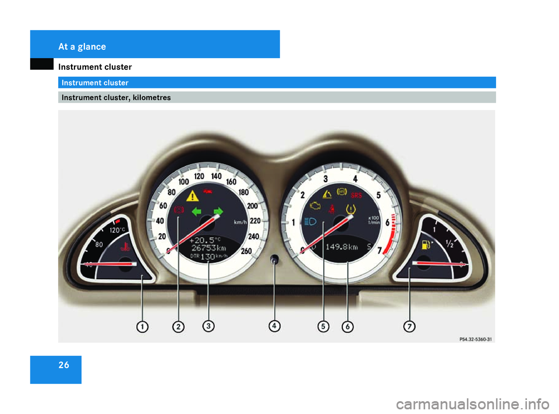Click the '1/2' mark on the fuel gauge

coord(450,244)
